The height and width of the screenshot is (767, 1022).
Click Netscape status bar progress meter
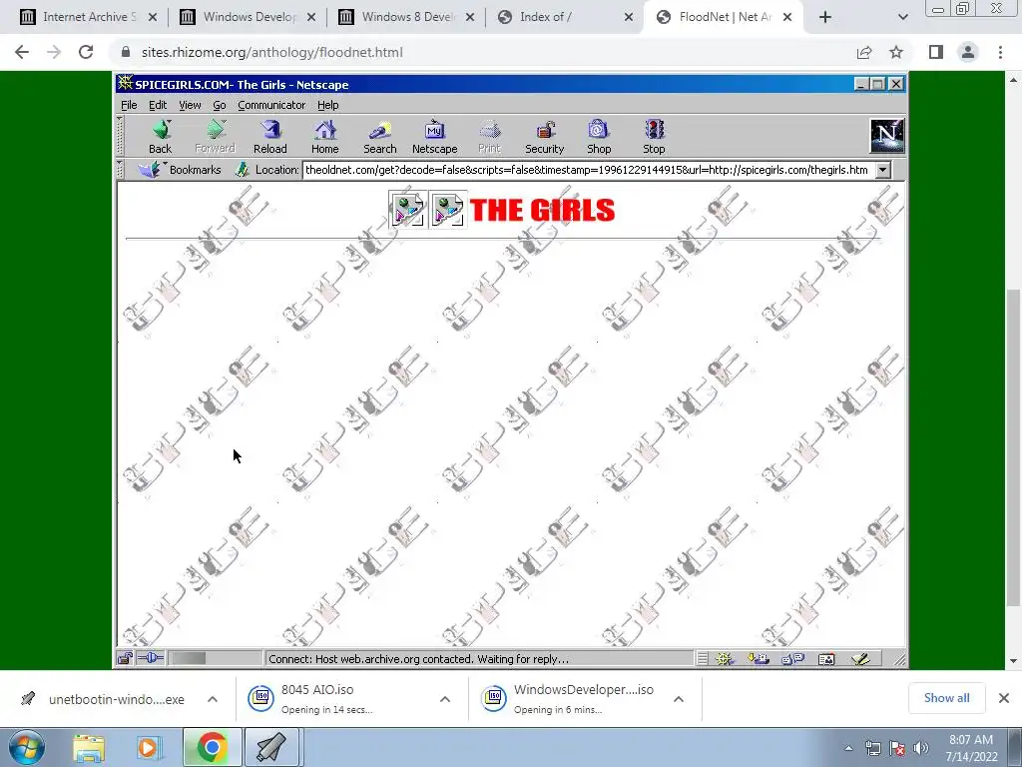[x=215, y=659]
